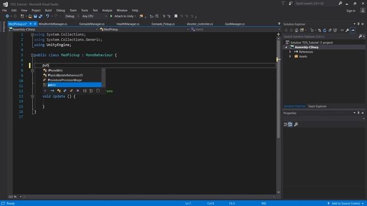367x206 pixels.
Task: Click the Undo arrow in the toolbar
Action: pyautogui.click(x=48, y=16)
